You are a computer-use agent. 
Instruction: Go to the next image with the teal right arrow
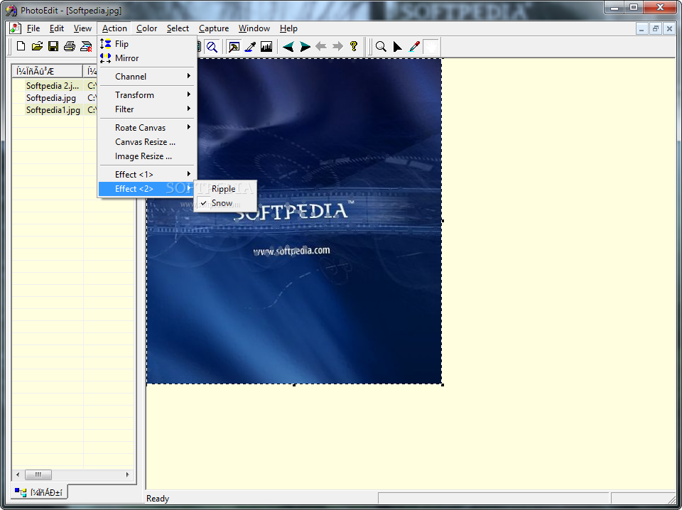pyautogui.click(x=305, y=46)
